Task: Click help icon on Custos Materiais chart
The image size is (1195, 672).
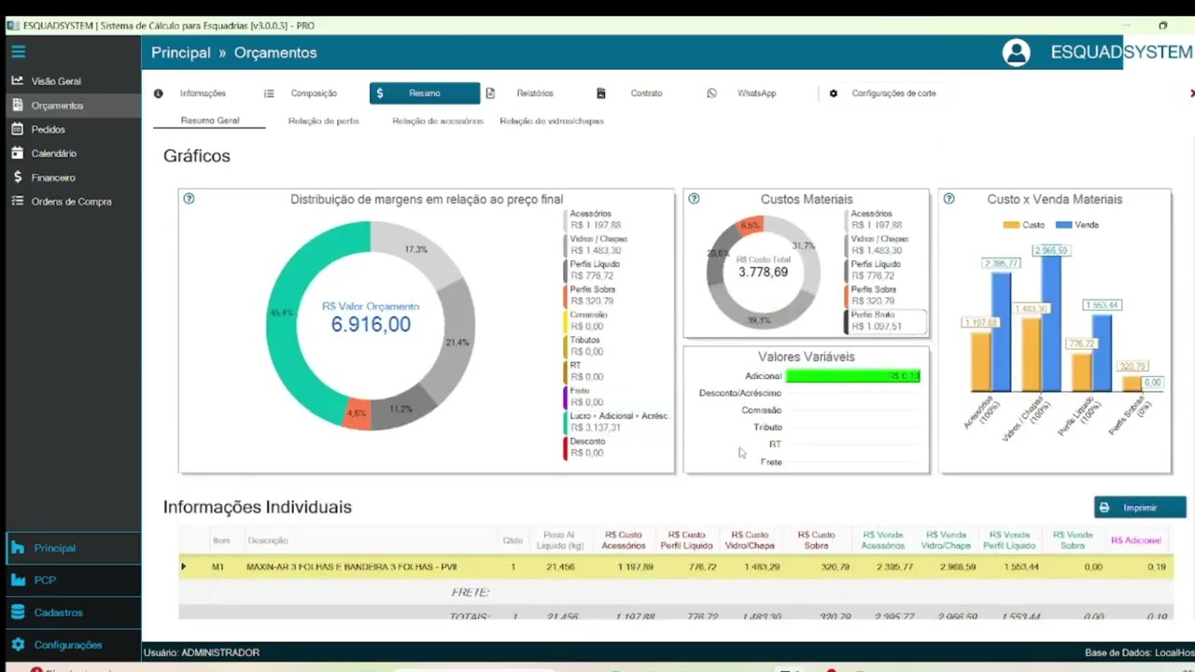Action: pyautogui.click(x=694, y=199)
